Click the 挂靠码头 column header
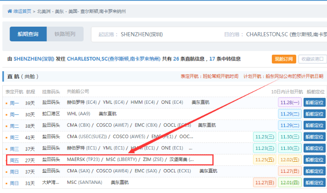The width and height of the screenshot is (327, 193). point(51,92)
